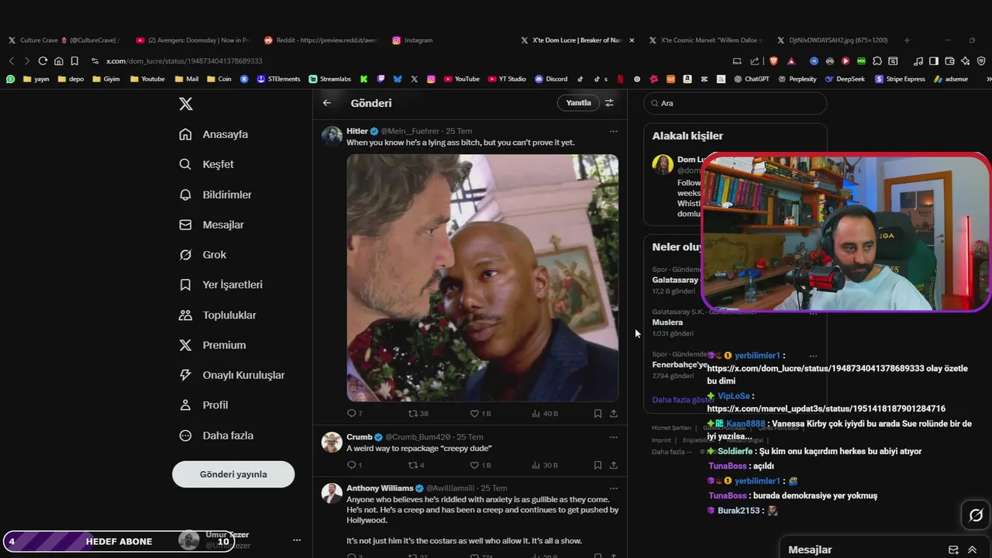Switch to Cosmic Marvel tab

pos(705,40)
